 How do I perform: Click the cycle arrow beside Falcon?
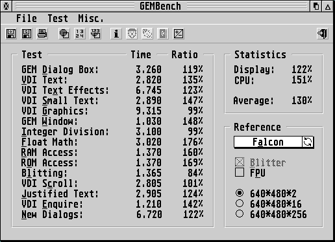[308, 142]
